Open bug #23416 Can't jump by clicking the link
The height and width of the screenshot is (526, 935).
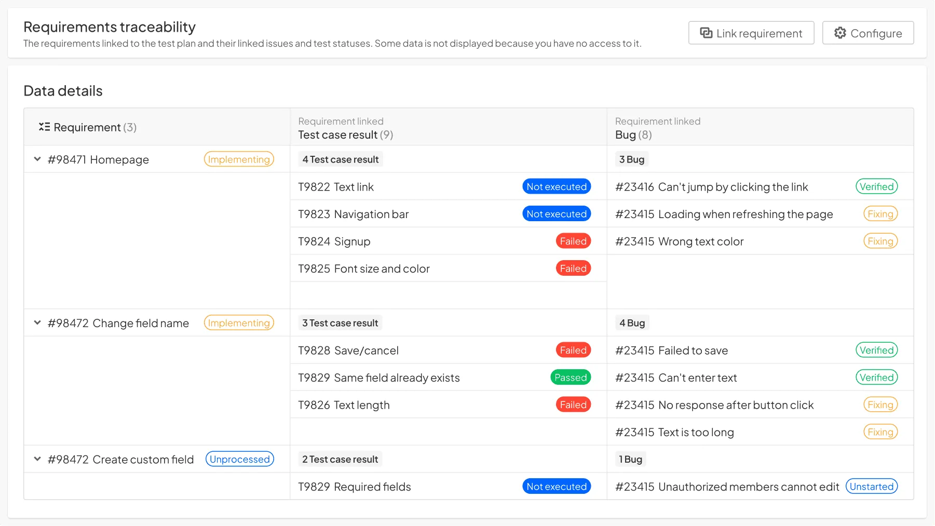pyautogui.click(x=711, y=187)
